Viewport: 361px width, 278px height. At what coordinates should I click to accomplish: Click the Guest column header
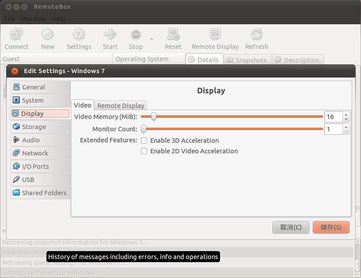tap(57, 59)
